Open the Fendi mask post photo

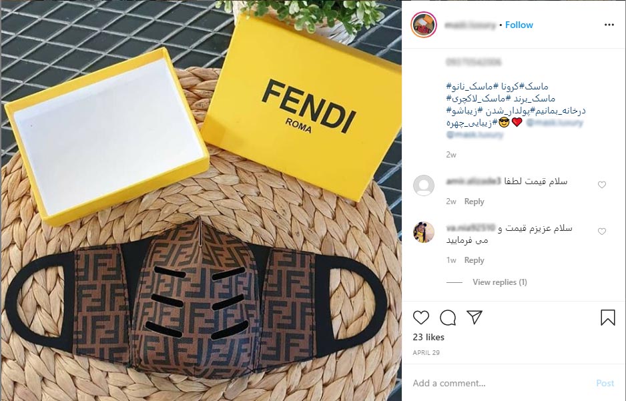201,200
